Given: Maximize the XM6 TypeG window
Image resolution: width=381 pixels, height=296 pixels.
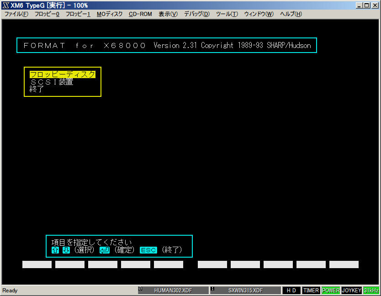Looking at the screenshot, I should [367, 5].
